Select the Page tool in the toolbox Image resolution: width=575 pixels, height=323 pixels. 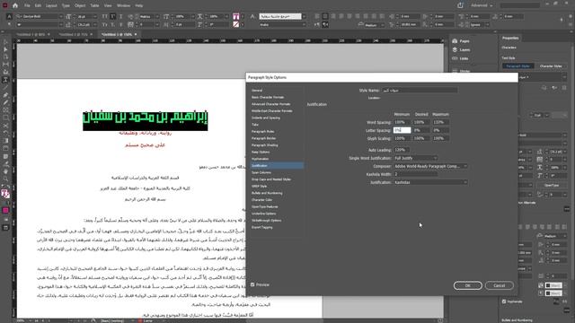click(x=5, y=57)
